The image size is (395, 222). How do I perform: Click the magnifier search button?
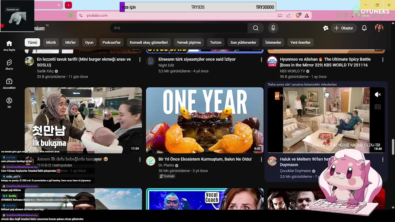click(256, 28)
